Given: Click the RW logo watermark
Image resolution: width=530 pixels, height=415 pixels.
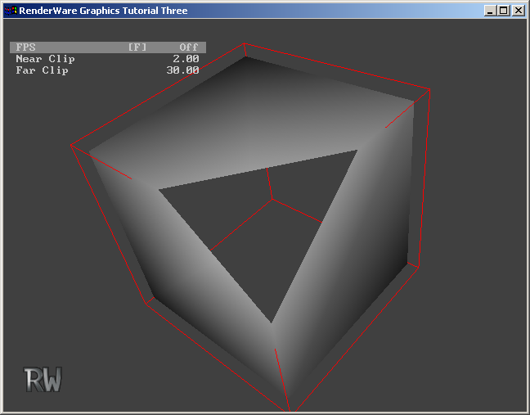Looking at the screenshot, I should pos(43,379).
